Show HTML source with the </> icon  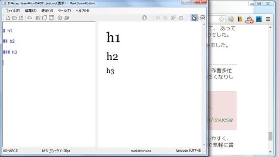pyautogui.click(x=202, y=18)
